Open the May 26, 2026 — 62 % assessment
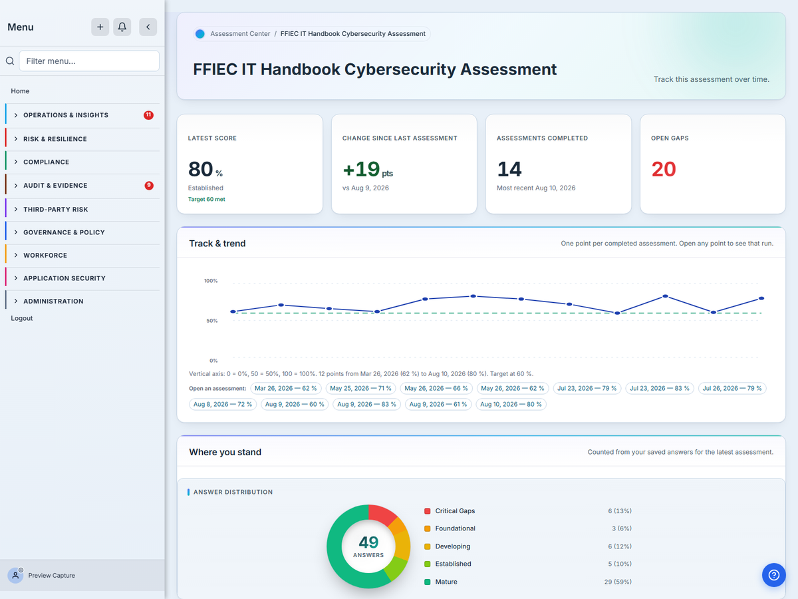 513,388
